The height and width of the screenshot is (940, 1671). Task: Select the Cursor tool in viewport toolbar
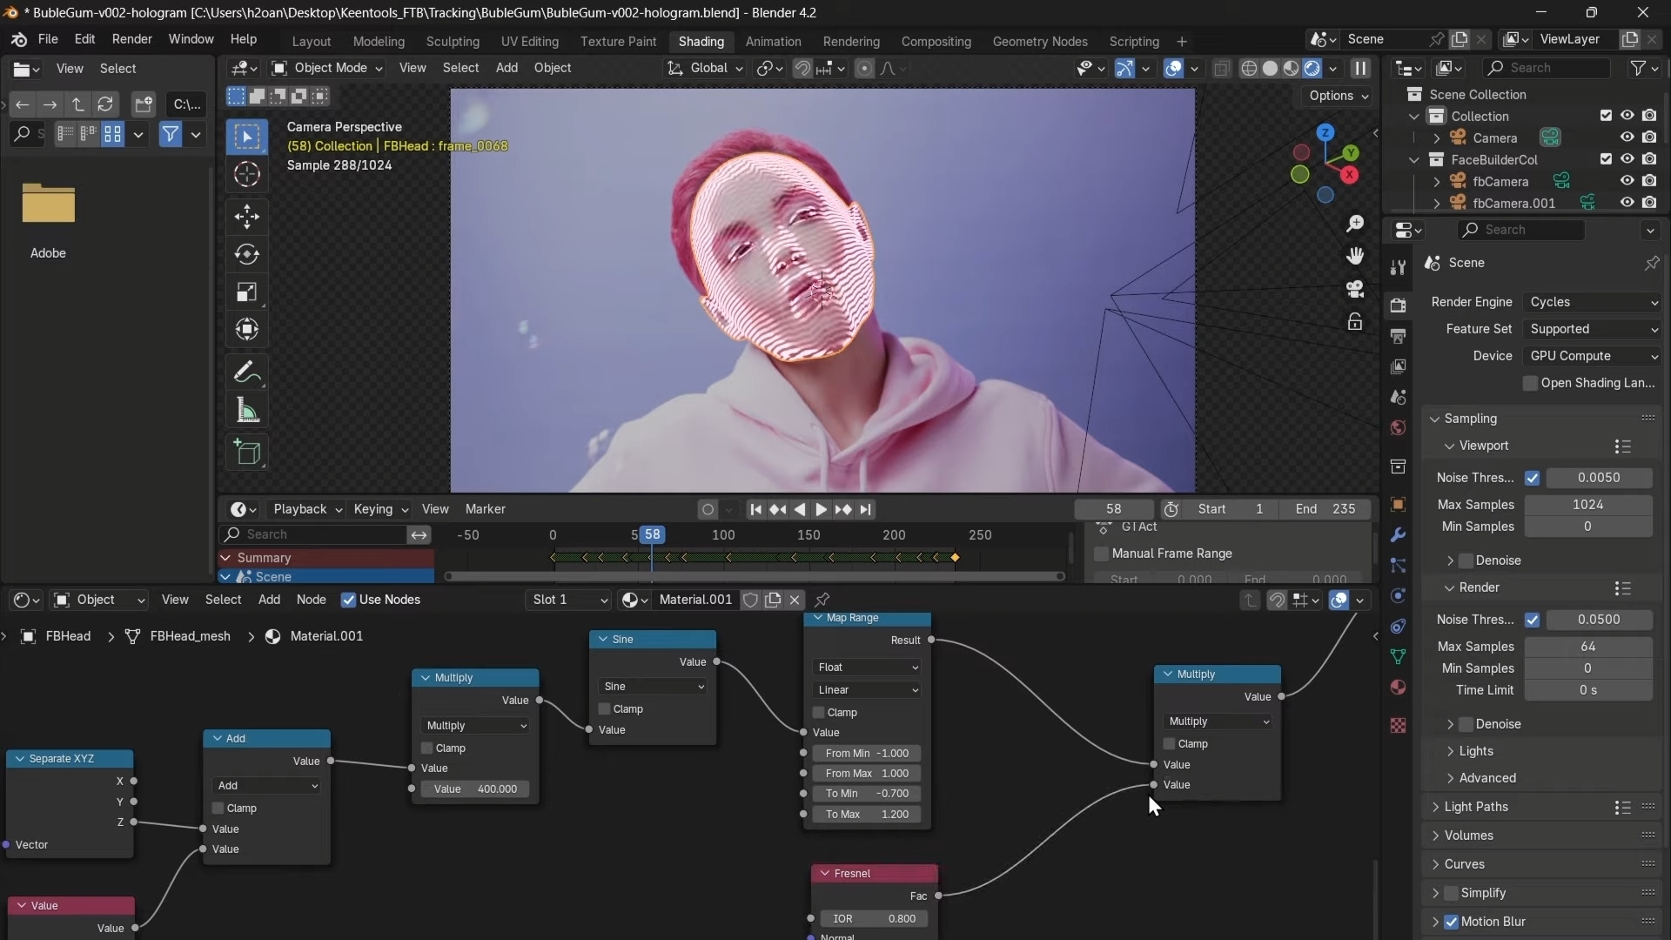[247, 175]
